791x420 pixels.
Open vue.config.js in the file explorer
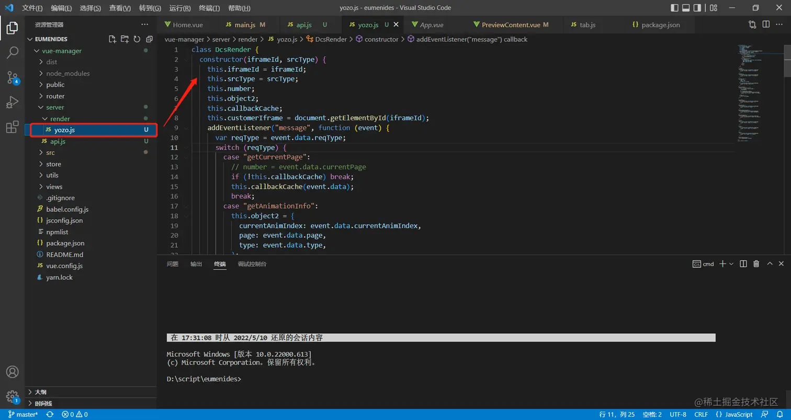point(64,266)
